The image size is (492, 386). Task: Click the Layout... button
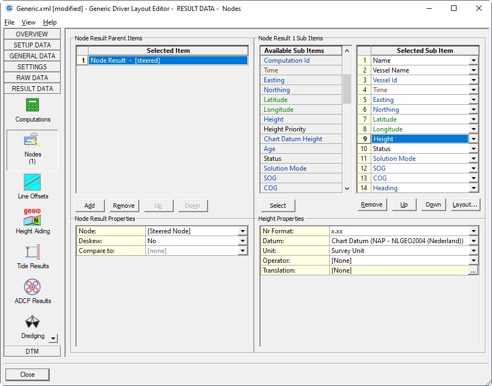(x=465, y=205)
